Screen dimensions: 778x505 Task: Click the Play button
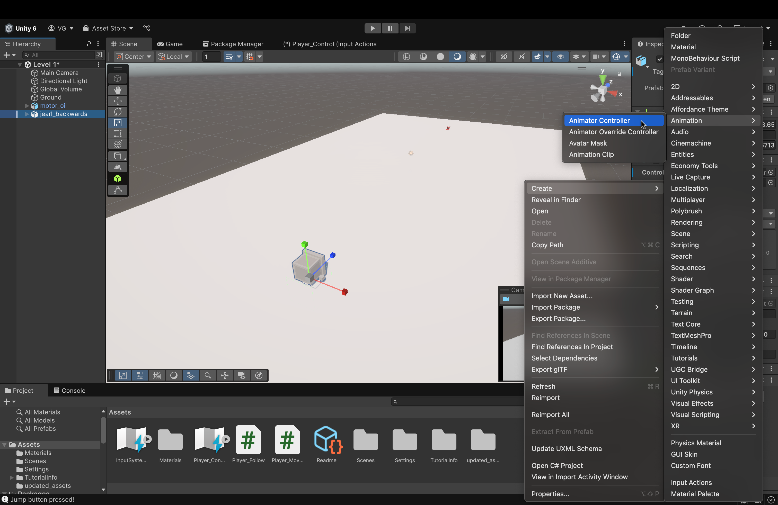coord(372,29)
